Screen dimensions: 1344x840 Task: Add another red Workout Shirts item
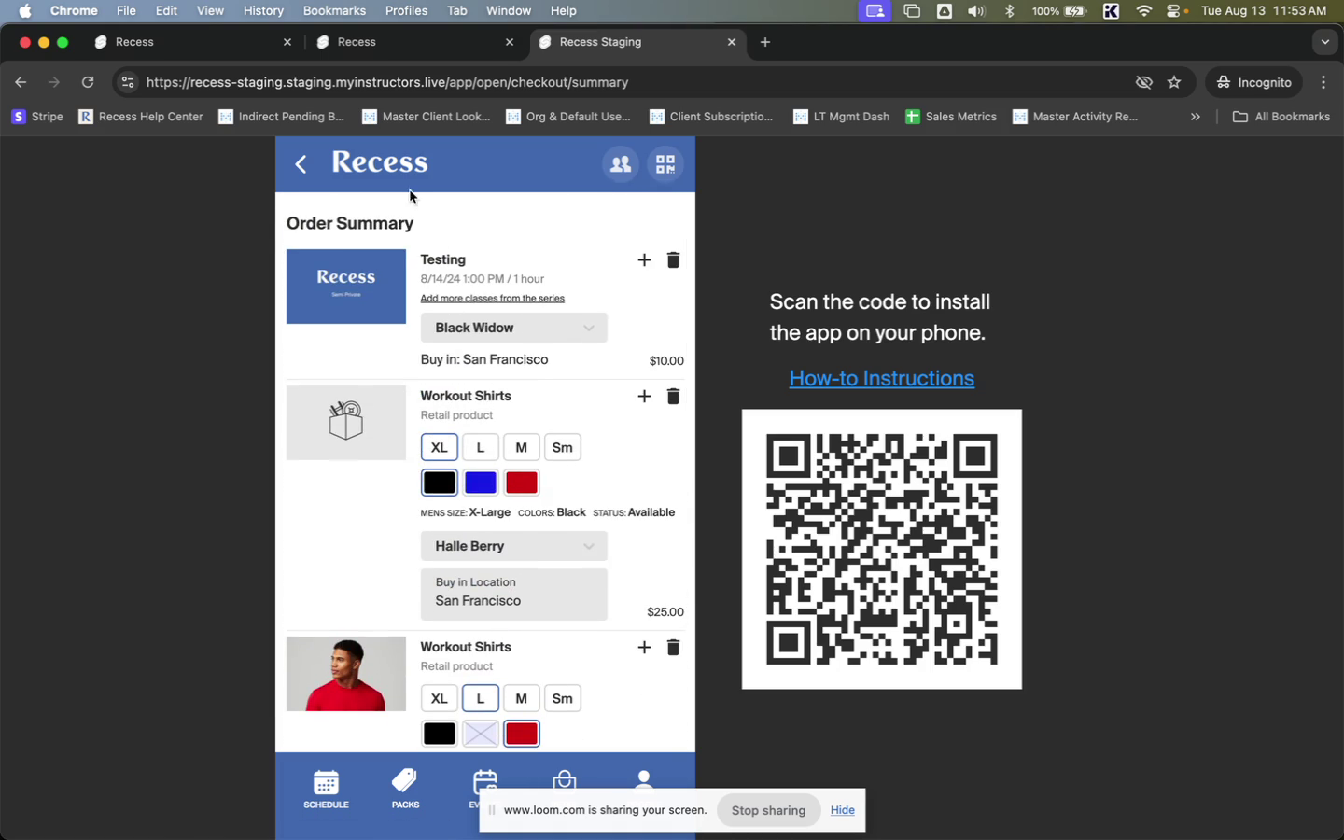(x=644, y=648)
